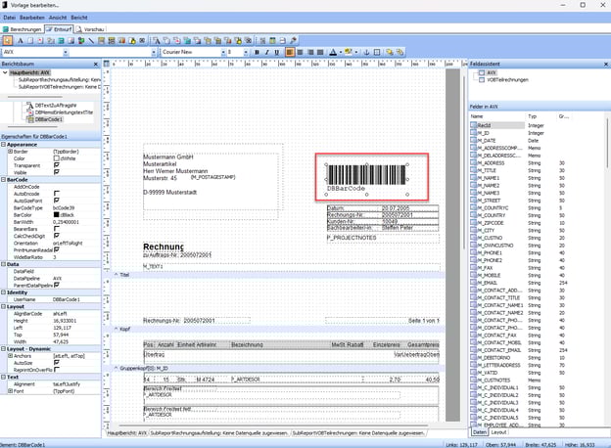Select the arrow pointer tool in toolbar
Screen dimensions: 611x448
coord(9,40)
